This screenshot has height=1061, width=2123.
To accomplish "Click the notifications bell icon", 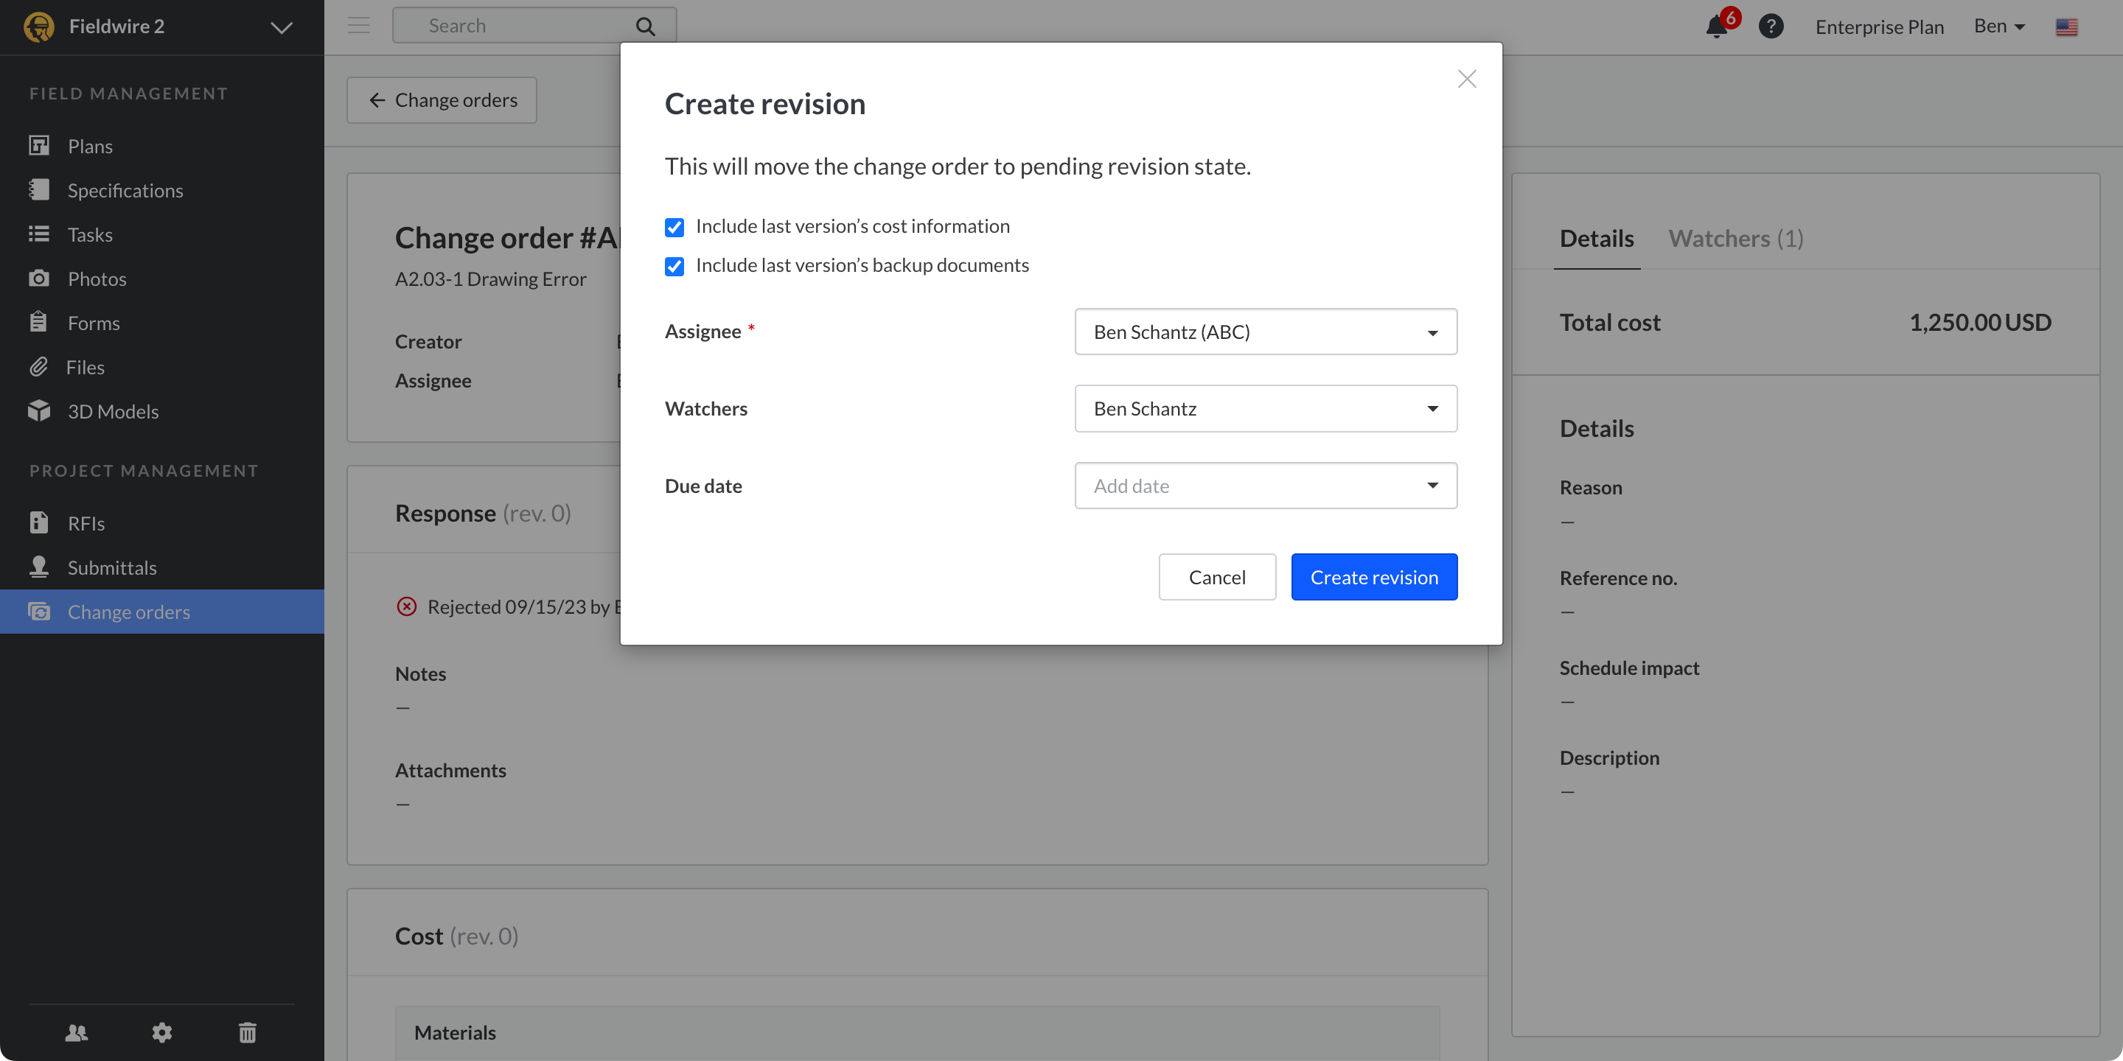I will click(1717, 27).
